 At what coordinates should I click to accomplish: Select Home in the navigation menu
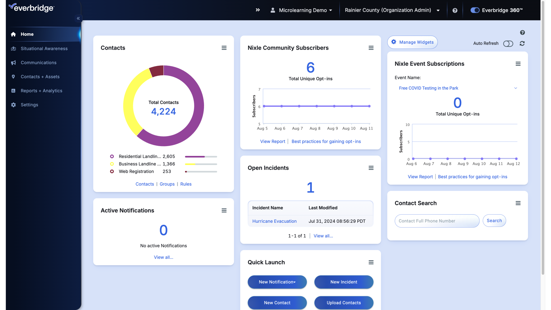(x=27, y=34)
